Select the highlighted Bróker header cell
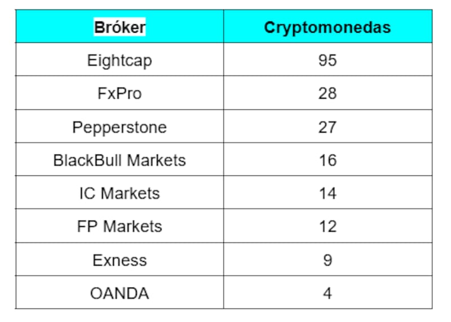 (120, 27)
